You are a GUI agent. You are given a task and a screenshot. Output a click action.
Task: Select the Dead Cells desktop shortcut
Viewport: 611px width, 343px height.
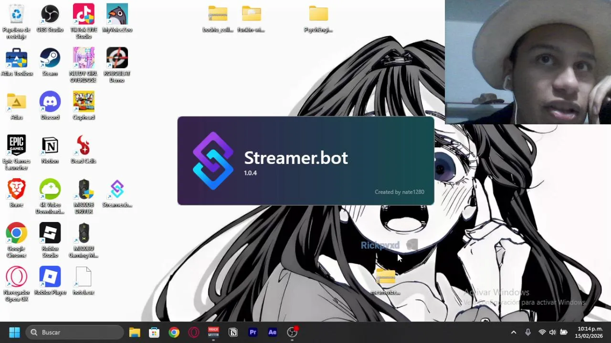[x=84, y=150]
